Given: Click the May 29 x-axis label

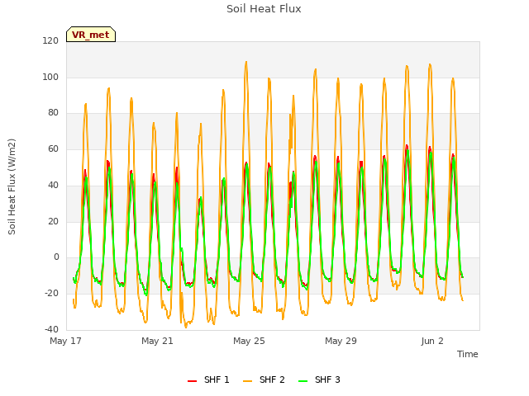Looking at the screenshot, I should [x=341, y=341].
